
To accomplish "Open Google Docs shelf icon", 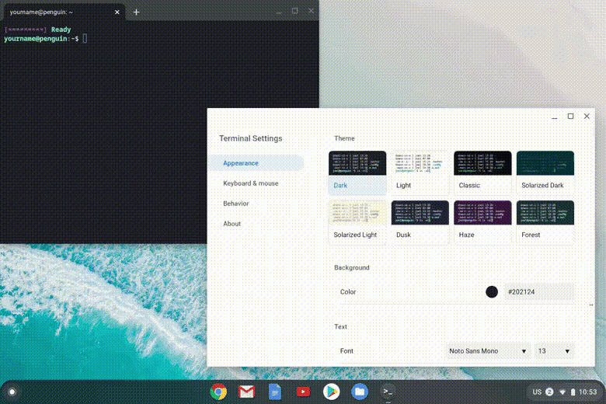I will point(274,392).
